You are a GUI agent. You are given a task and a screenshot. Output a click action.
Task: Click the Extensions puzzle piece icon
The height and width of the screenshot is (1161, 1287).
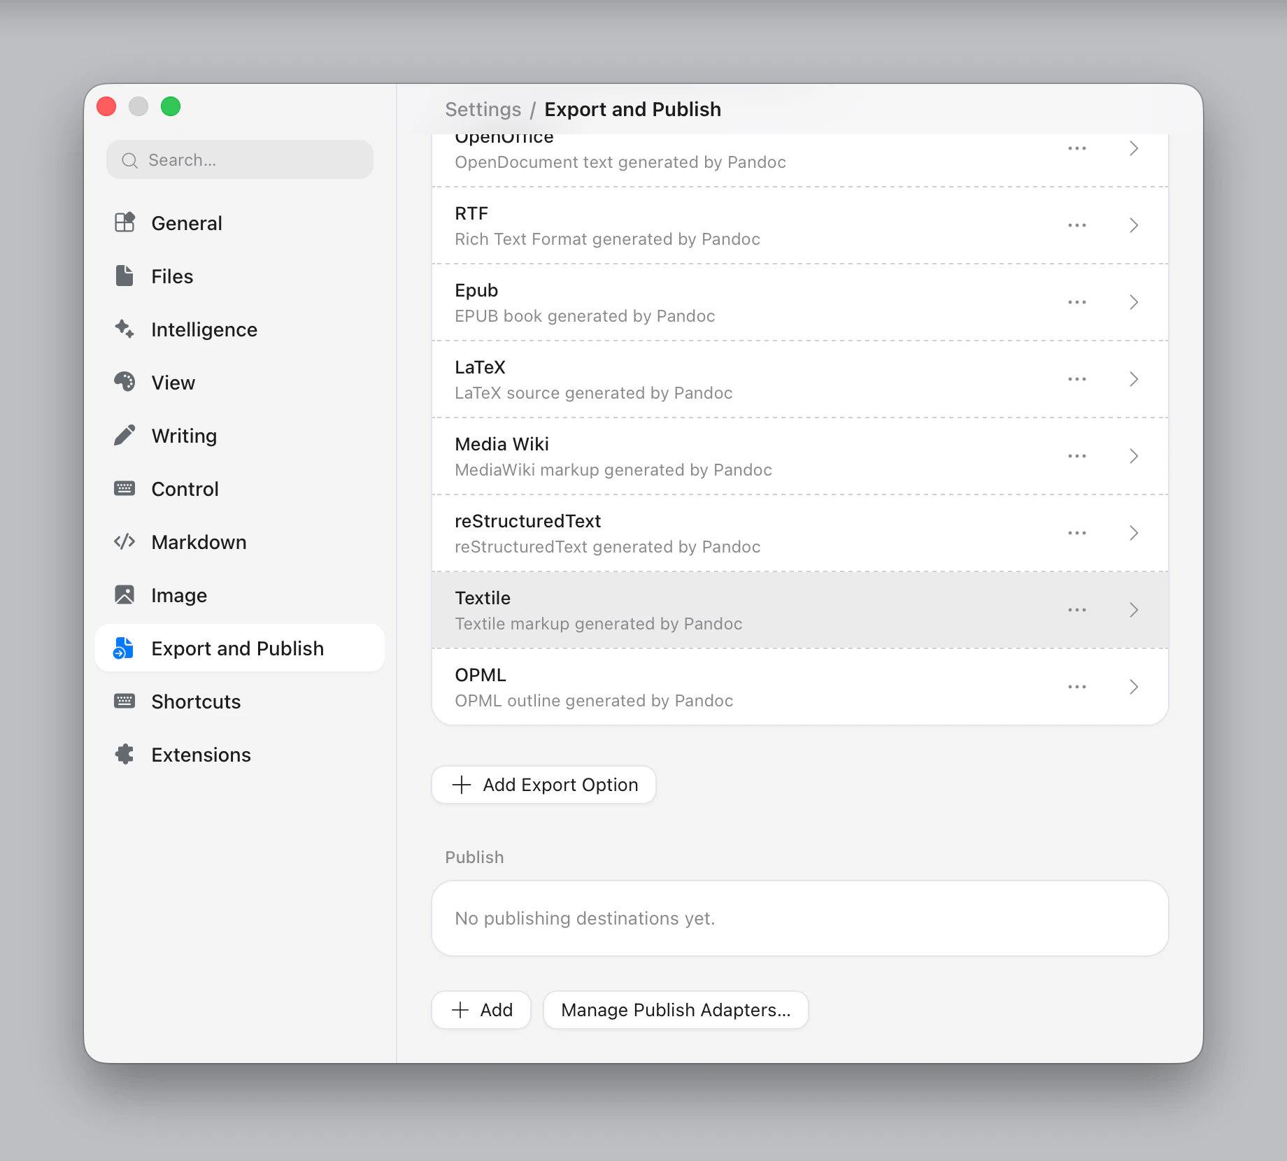pyautogui.click(x=125, y=755)
